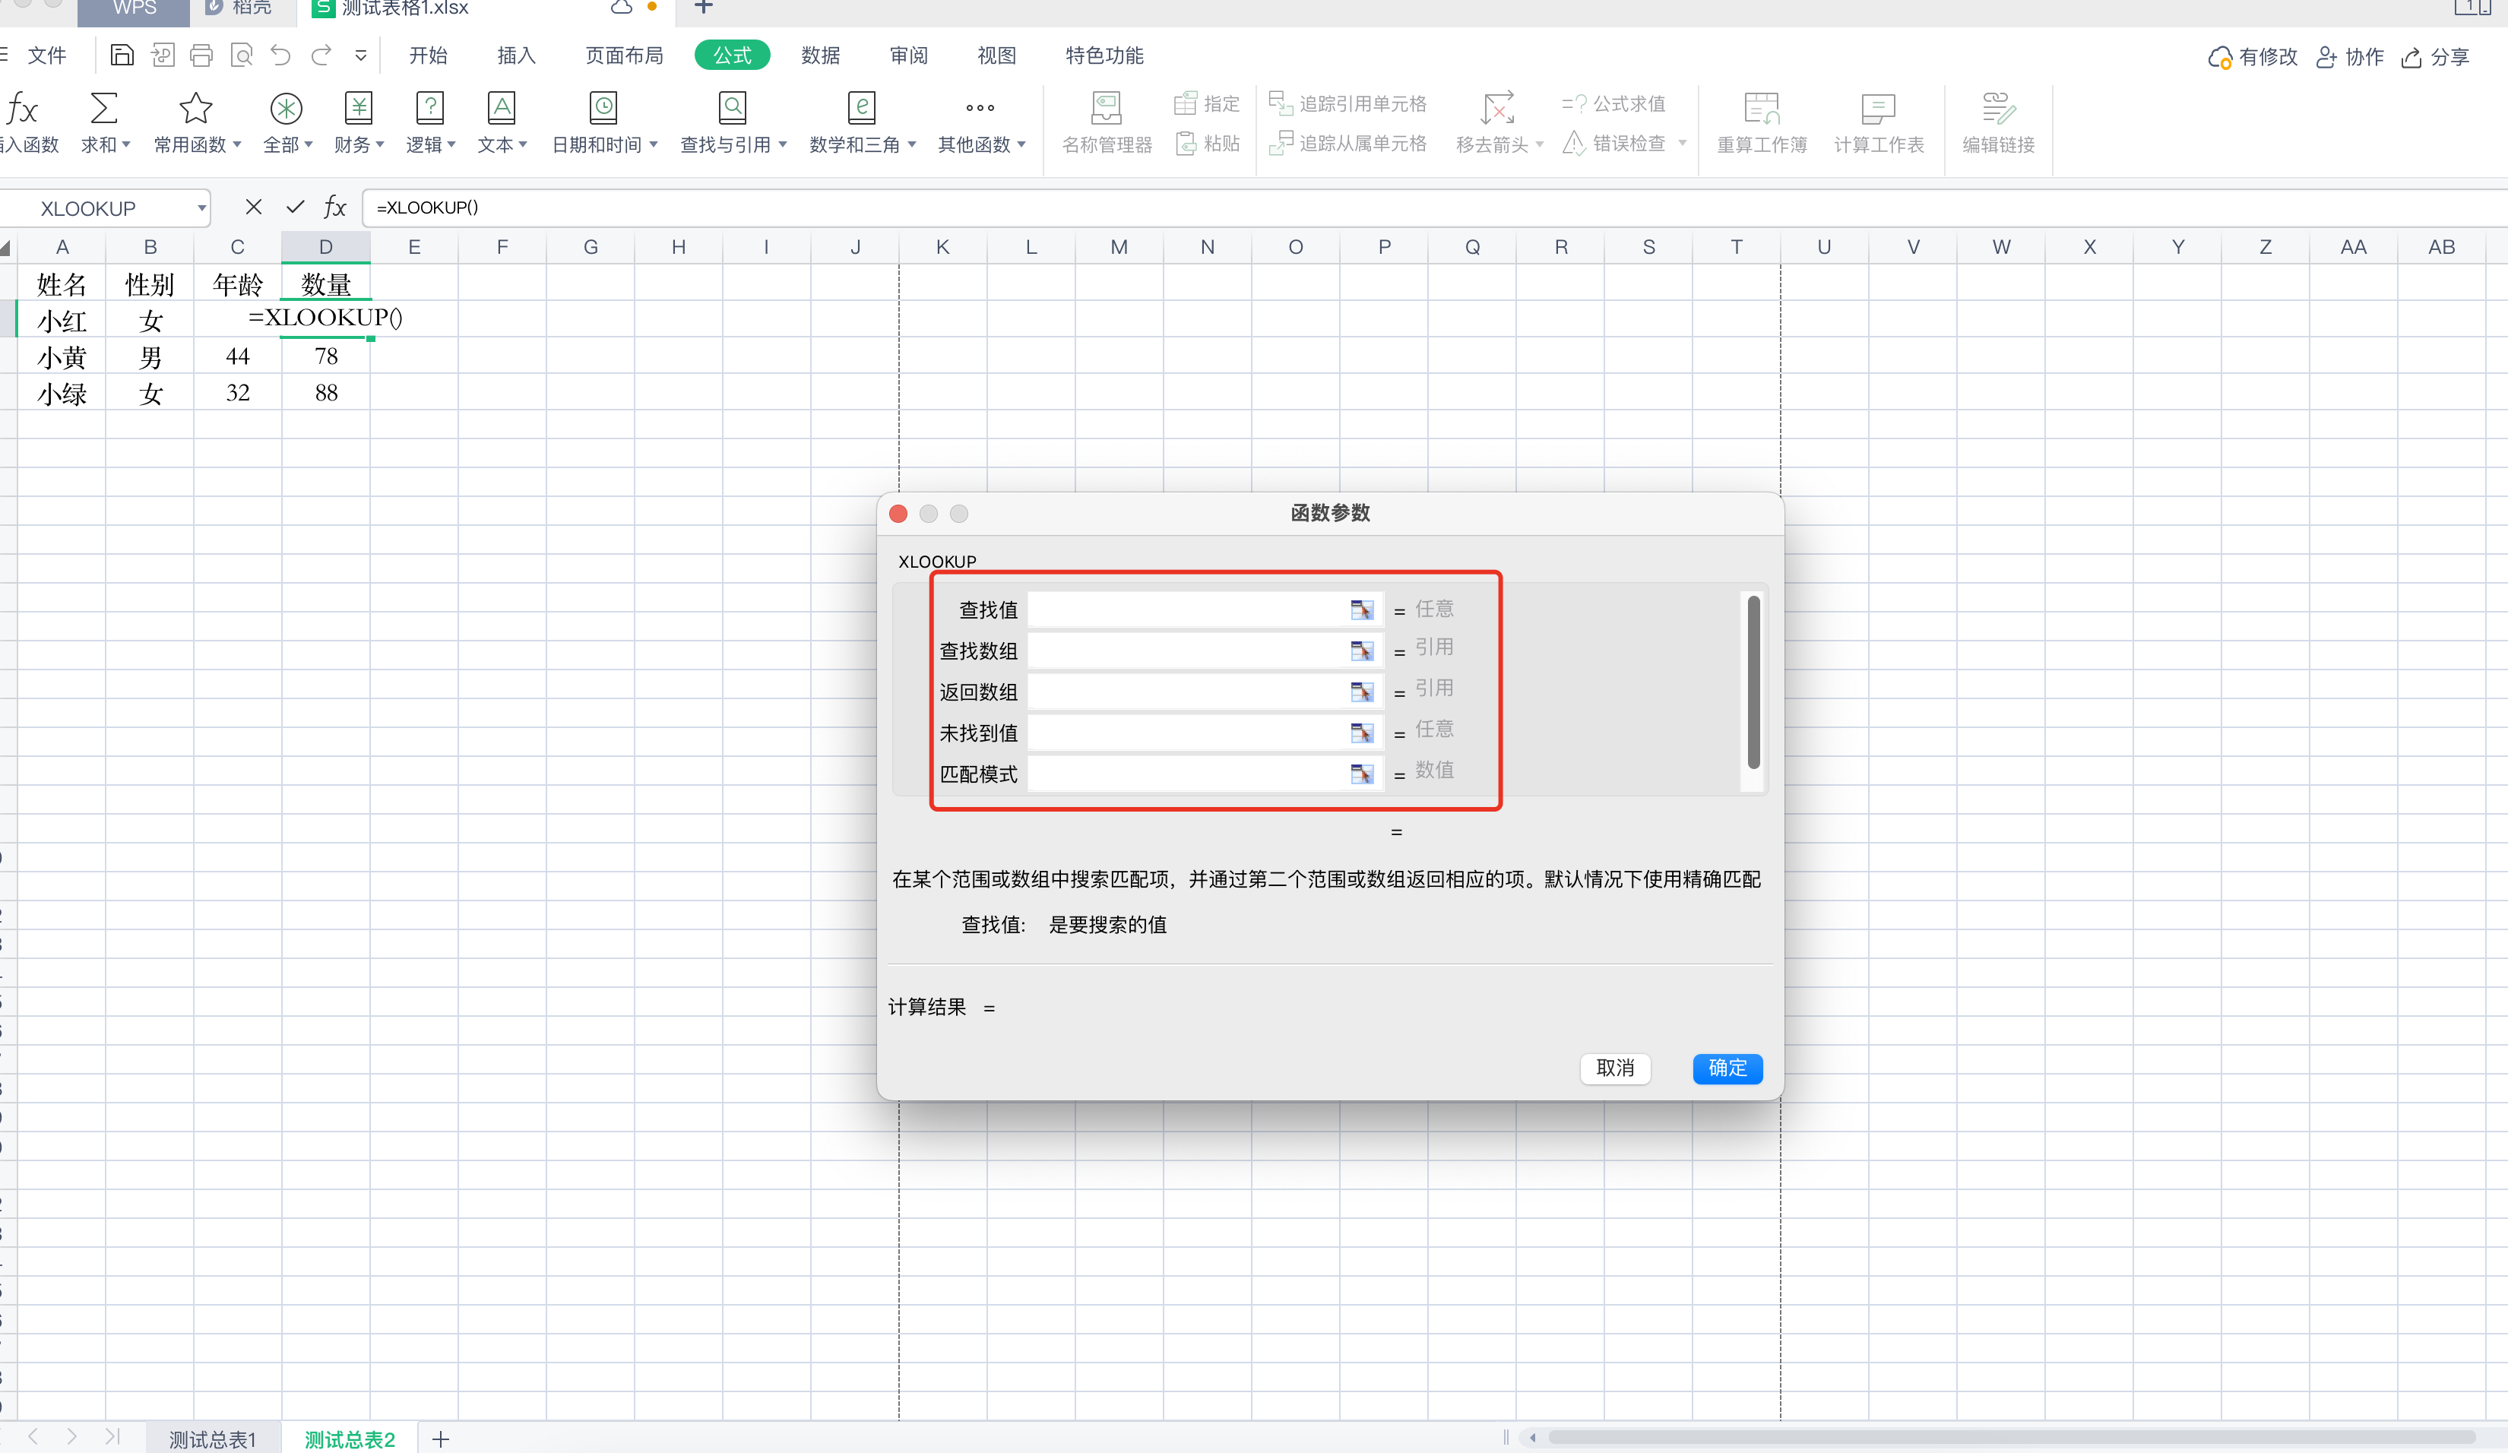This screenshot has height=1453, width=2508.
Task: Open the All functions icon
Action: (286, 107)
